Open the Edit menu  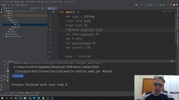point(8,2)
